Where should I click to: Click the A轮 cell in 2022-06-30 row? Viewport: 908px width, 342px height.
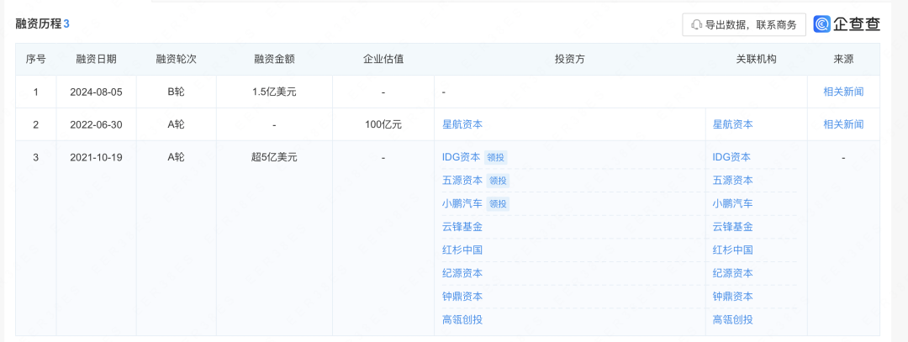[x=176, y=124]
